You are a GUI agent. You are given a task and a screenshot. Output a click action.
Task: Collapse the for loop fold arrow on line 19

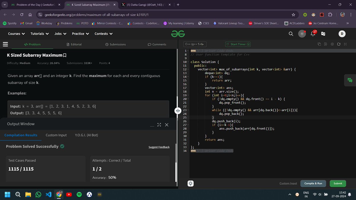coord(188,95)
